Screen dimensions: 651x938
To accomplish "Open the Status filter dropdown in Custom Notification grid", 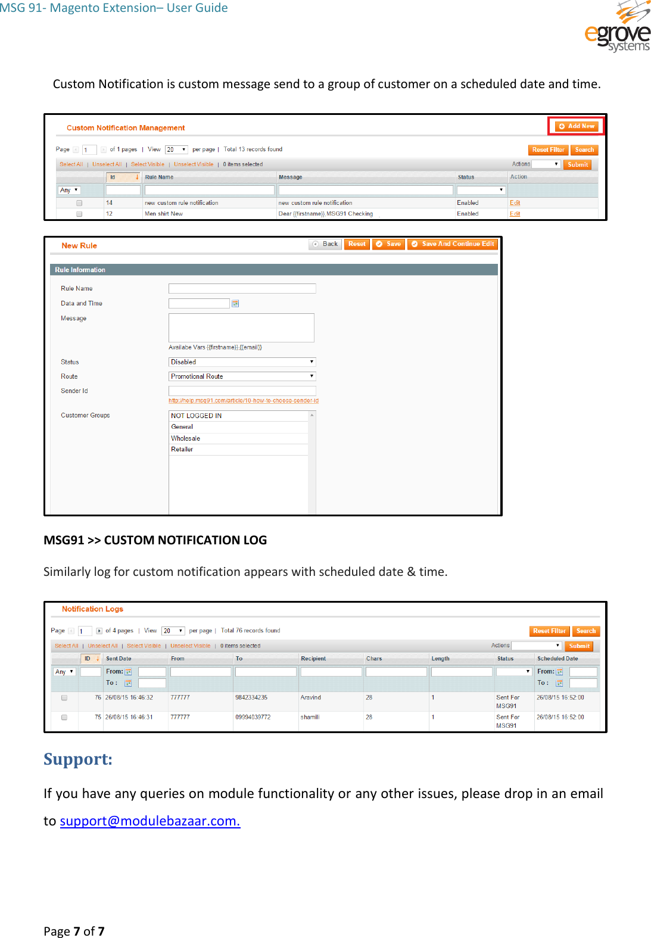I will (x=481, y=190).
